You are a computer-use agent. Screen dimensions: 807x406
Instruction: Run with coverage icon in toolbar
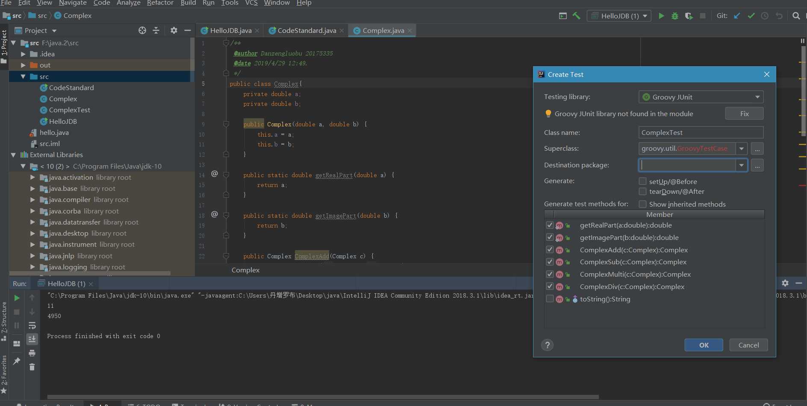689,16
